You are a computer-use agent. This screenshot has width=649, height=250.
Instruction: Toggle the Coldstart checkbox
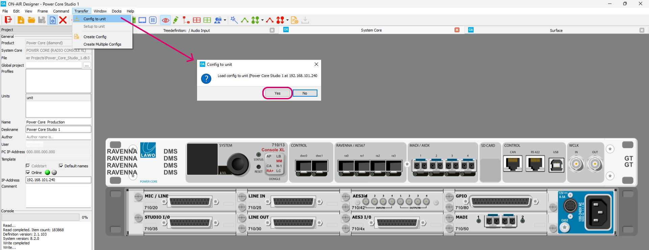[x=28, y=166]
